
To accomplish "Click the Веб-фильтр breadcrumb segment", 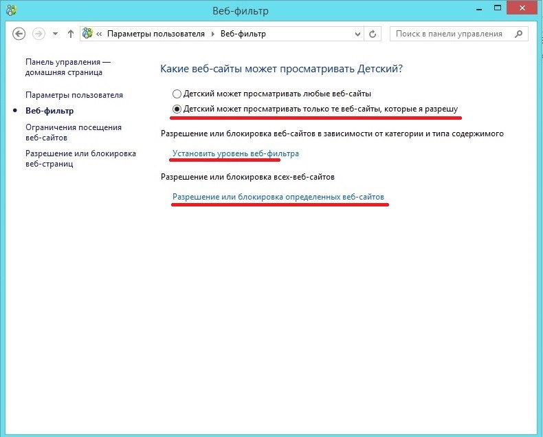I will point(243,34).
